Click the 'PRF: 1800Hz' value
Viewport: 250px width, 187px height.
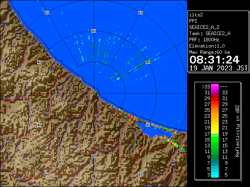pos(204,40)
